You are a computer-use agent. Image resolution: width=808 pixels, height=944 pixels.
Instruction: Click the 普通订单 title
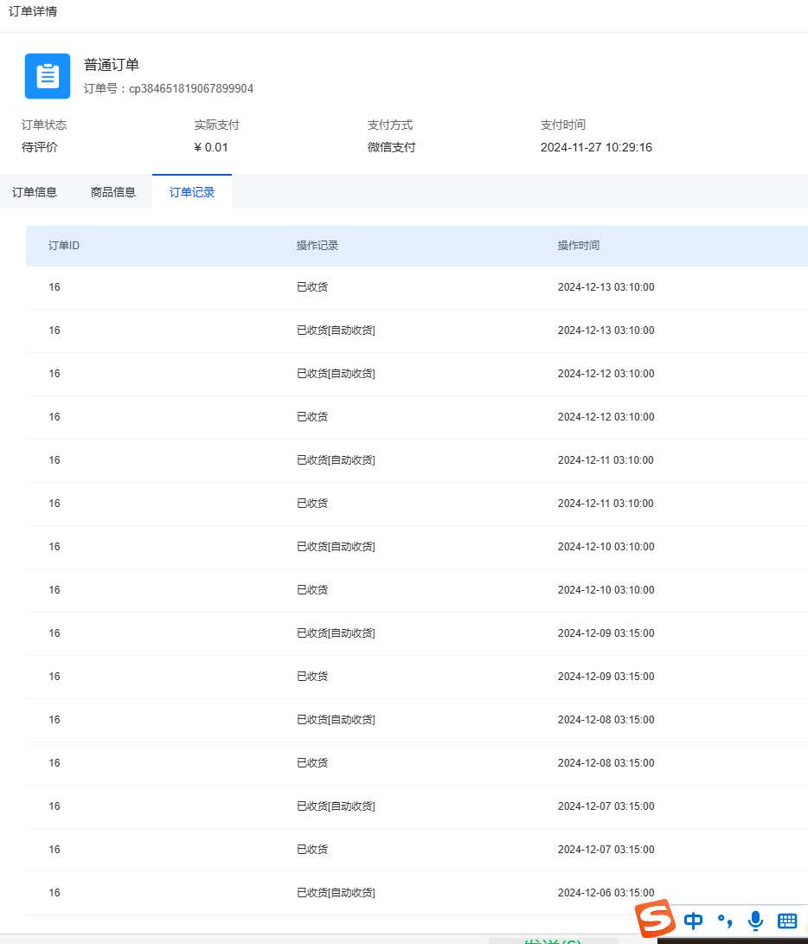112,65
